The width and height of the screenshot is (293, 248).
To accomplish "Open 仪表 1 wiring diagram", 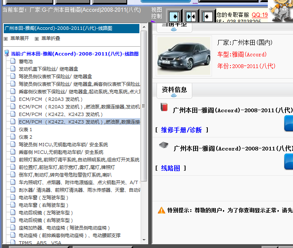I will [26, 129].
